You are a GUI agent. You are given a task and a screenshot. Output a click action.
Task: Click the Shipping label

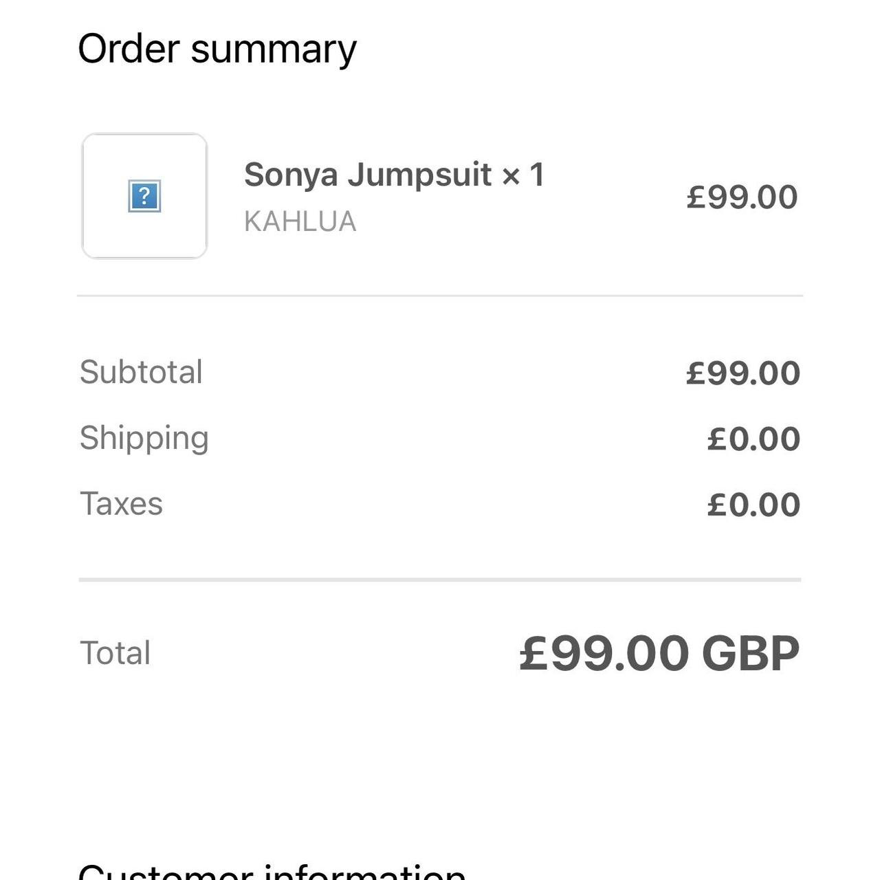pyautogui.click(x=144, y=438)
